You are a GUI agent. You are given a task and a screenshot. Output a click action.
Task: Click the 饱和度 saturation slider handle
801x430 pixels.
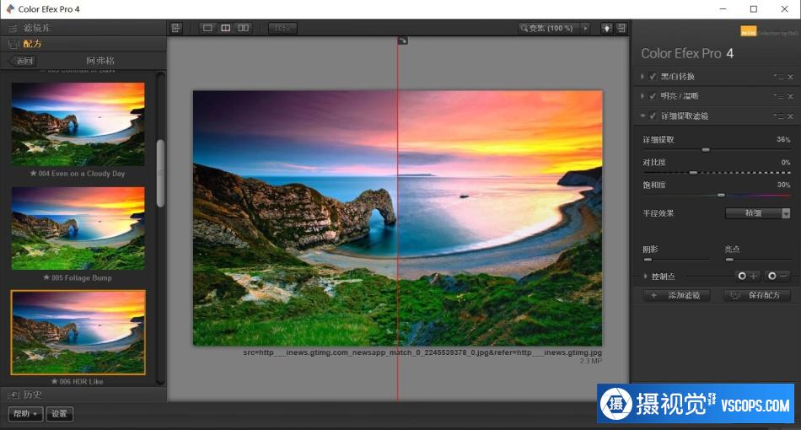(x=721, y=195)
